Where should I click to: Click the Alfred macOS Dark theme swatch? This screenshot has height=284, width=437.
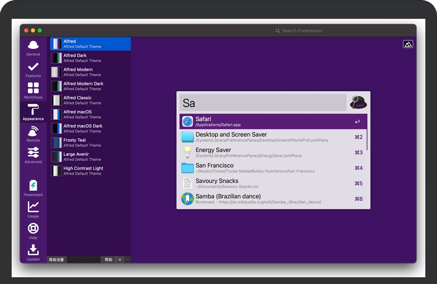pos(56,129)
